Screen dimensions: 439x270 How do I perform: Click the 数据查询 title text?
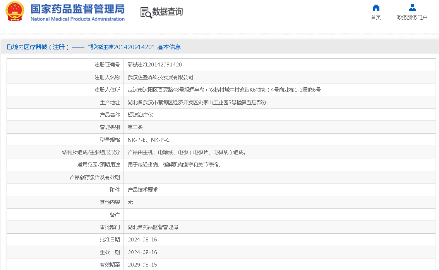[x=167, y=12]
